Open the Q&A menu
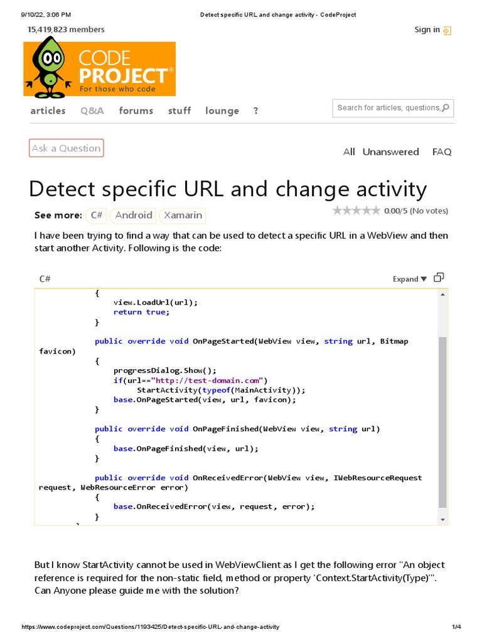 (x=92, y=110)
